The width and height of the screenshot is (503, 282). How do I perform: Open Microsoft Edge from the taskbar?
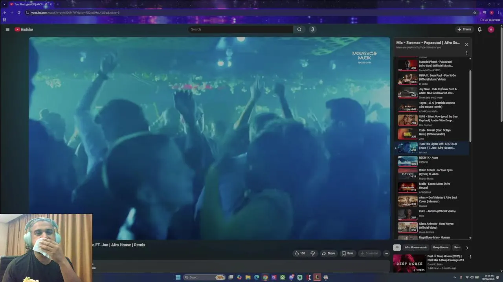coord(257,277)
